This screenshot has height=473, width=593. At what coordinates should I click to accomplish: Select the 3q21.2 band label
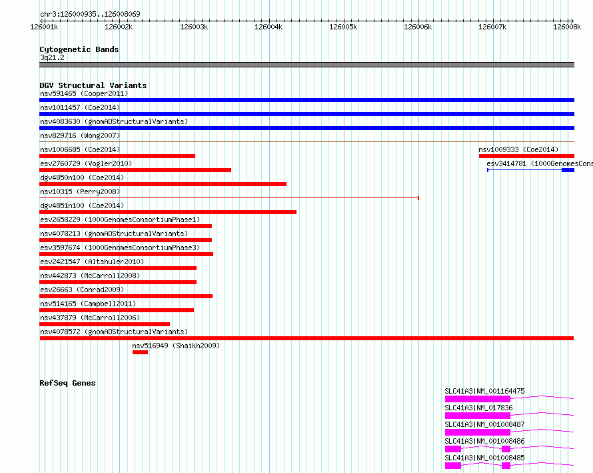pos(52,57)
